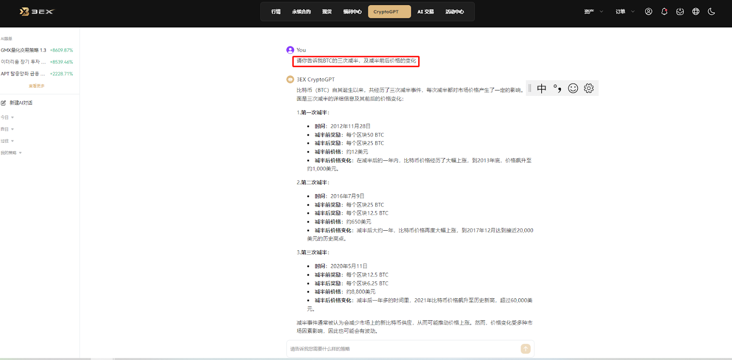Click the 2016年7月9日 date line
This screenshot has height=360, width=732.
(x=339, y=196)
